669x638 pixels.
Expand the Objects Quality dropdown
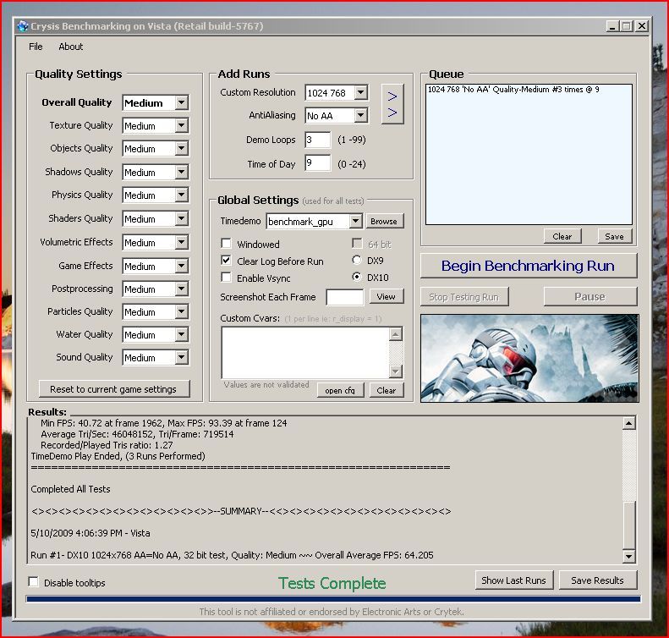point(181,149)
